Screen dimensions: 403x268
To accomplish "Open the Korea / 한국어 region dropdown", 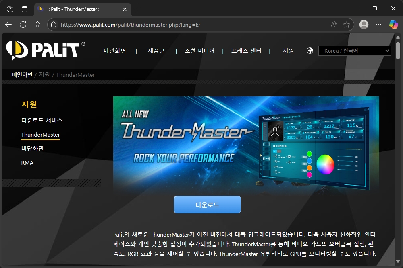I will (355, 51).
